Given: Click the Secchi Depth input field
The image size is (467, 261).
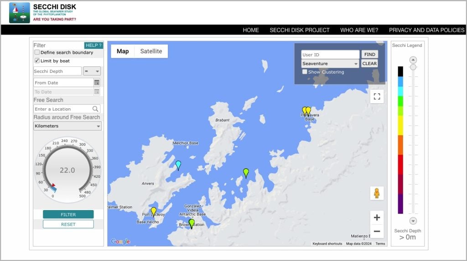Looking at the screenshot, I should 57,71.
